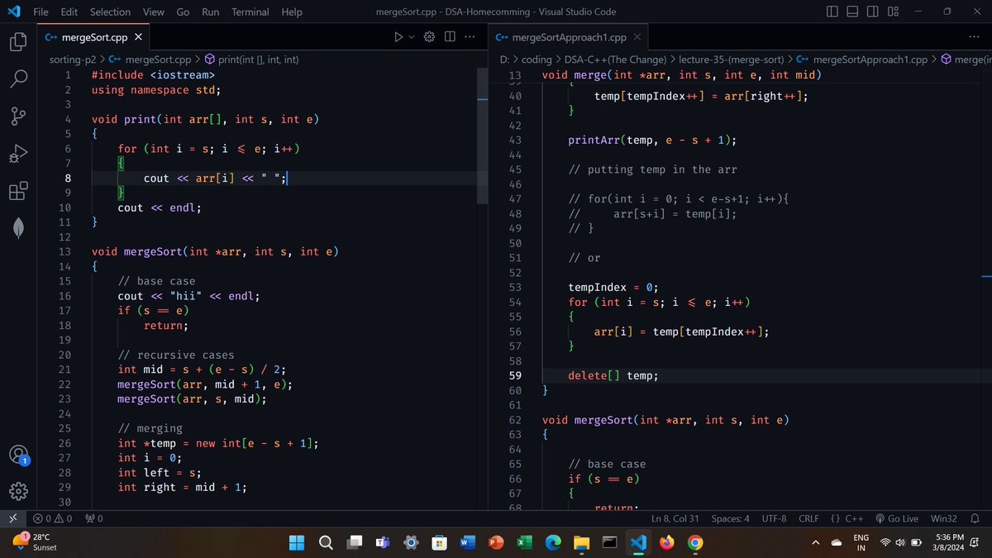This screenshot has height=558, width=992.
Task: Click Go Live server button
Action: pos(896,518)
